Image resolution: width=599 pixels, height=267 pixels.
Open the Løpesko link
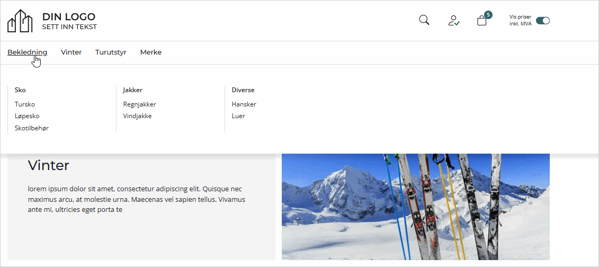[x=27, y=116]
